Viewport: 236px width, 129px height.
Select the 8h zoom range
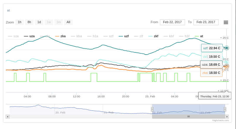tap(29, 22)
